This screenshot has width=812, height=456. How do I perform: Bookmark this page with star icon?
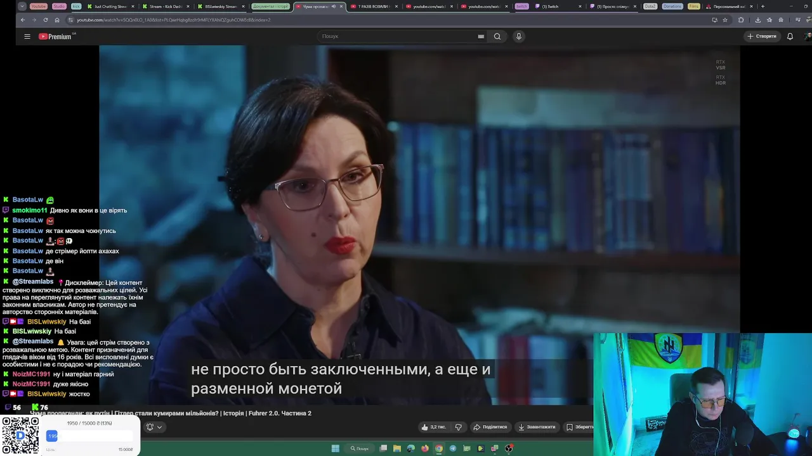725,20
